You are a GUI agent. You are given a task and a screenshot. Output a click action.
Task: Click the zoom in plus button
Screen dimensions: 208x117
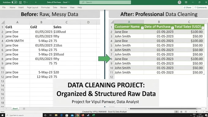[x=203, y=112]
